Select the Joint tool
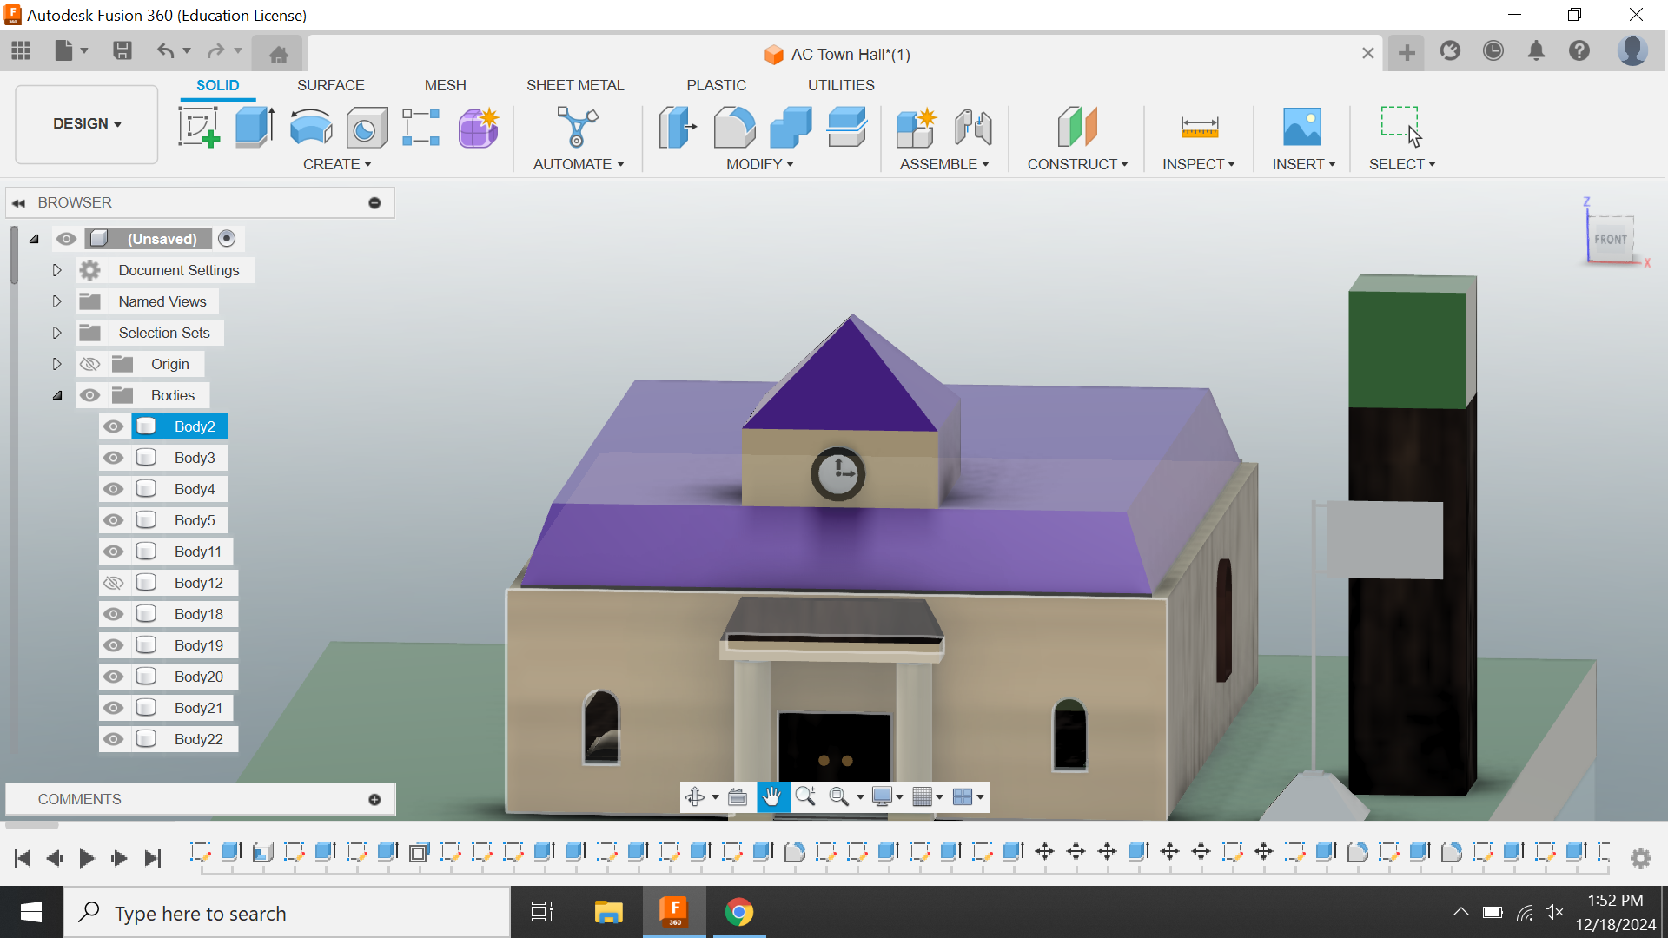The height and width of the screenshot is (938, 1668). click(973, 127)
